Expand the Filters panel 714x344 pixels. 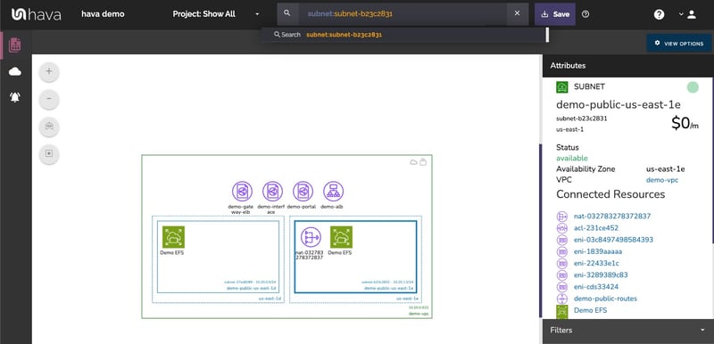(x=628, y=331)
